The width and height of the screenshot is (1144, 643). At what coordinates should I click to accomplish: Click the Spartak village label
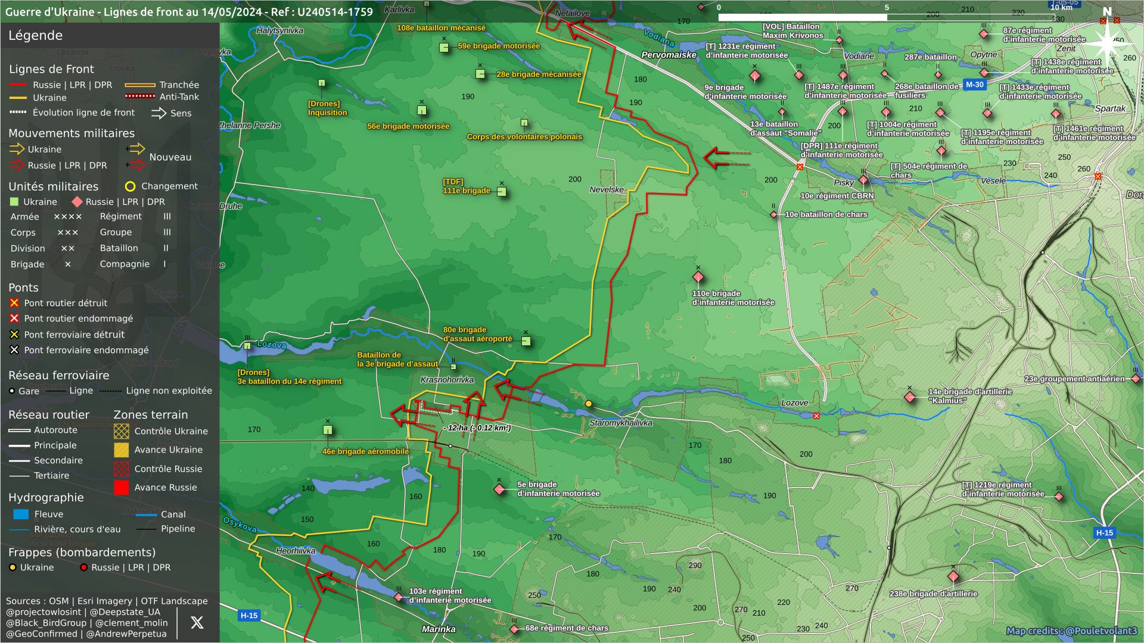click(1110, 108)
